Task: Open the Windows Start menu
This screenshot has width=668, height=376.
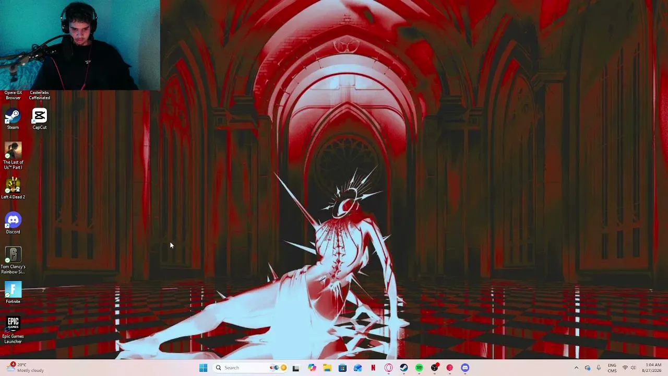Action: 203,368
